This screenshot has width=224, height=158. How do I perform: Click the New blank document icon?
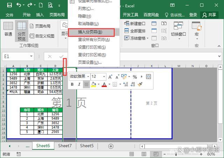tap(41, 5)
